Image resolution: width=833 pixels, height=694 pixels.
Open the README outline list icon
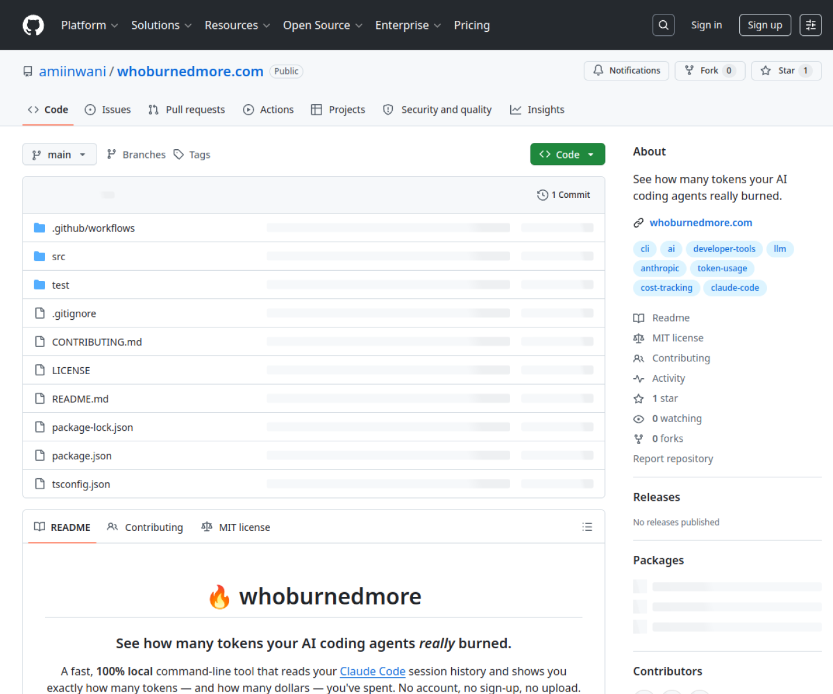click(x=587, y=527)
